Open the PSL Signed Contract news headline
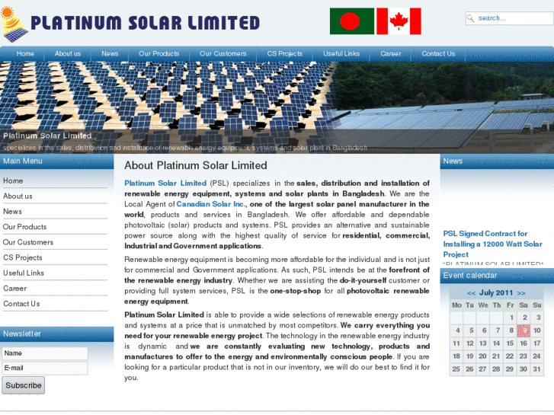Screen dimensions: 554x415 pos(492,244)
